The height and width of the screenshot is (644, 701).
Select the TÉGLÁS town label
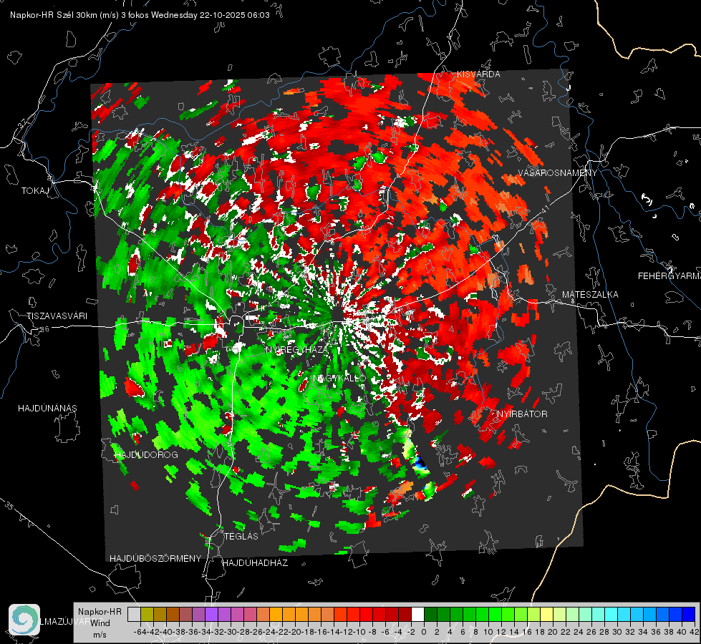241,537
